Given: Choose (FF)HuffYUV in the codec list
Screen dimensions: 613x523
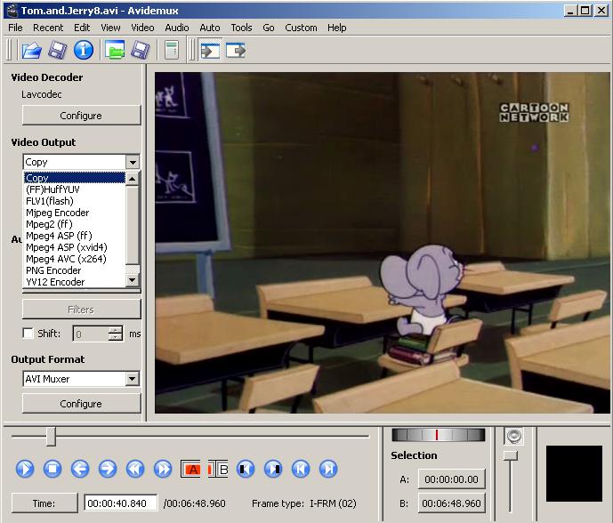Looking at the screenshot, I should coord(75,189).
